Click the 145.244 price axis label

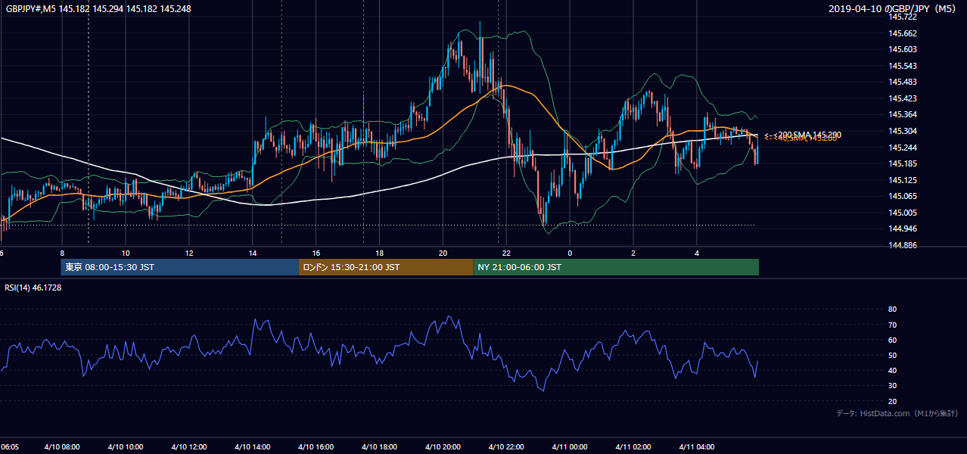pyautogui.click(x=903, y=148)
